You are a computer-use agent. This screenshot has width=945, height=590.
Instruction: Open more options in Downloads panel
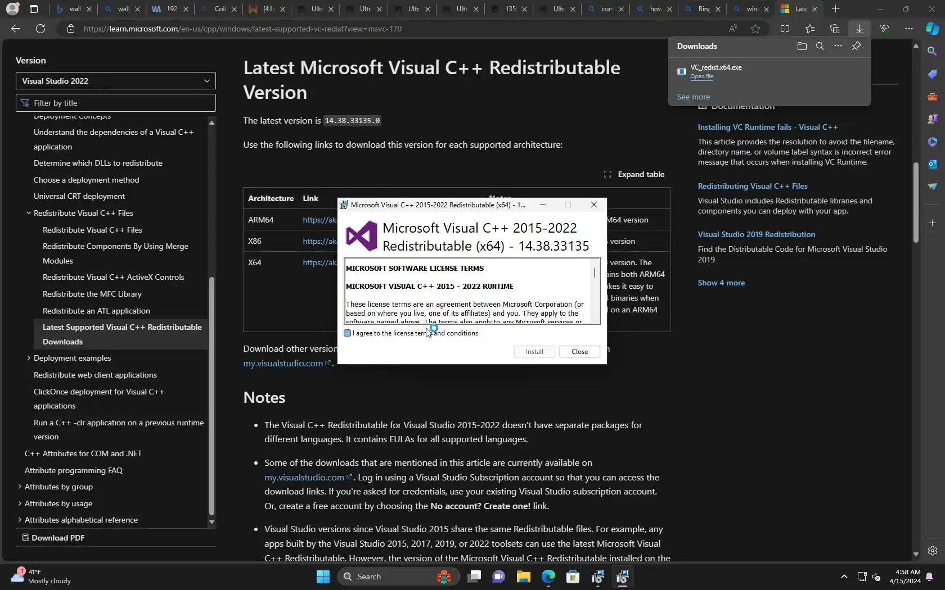(x=838, y=46)
